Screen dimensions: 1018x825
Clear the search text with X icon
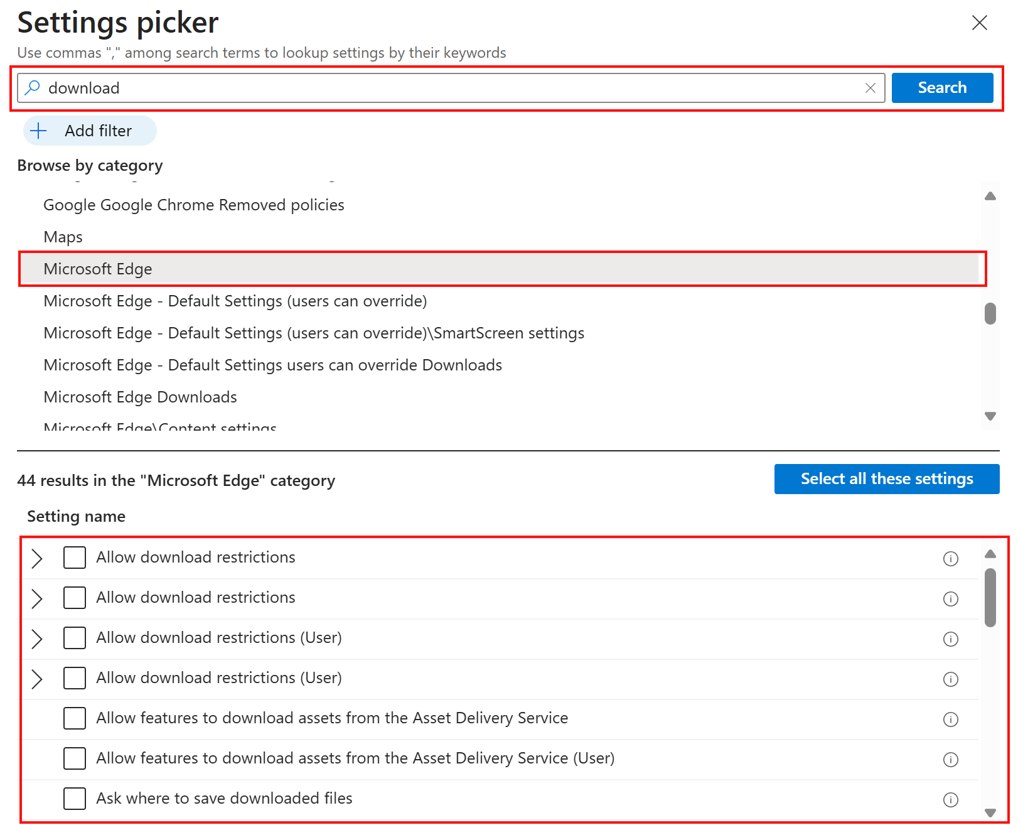pos(871,88)
